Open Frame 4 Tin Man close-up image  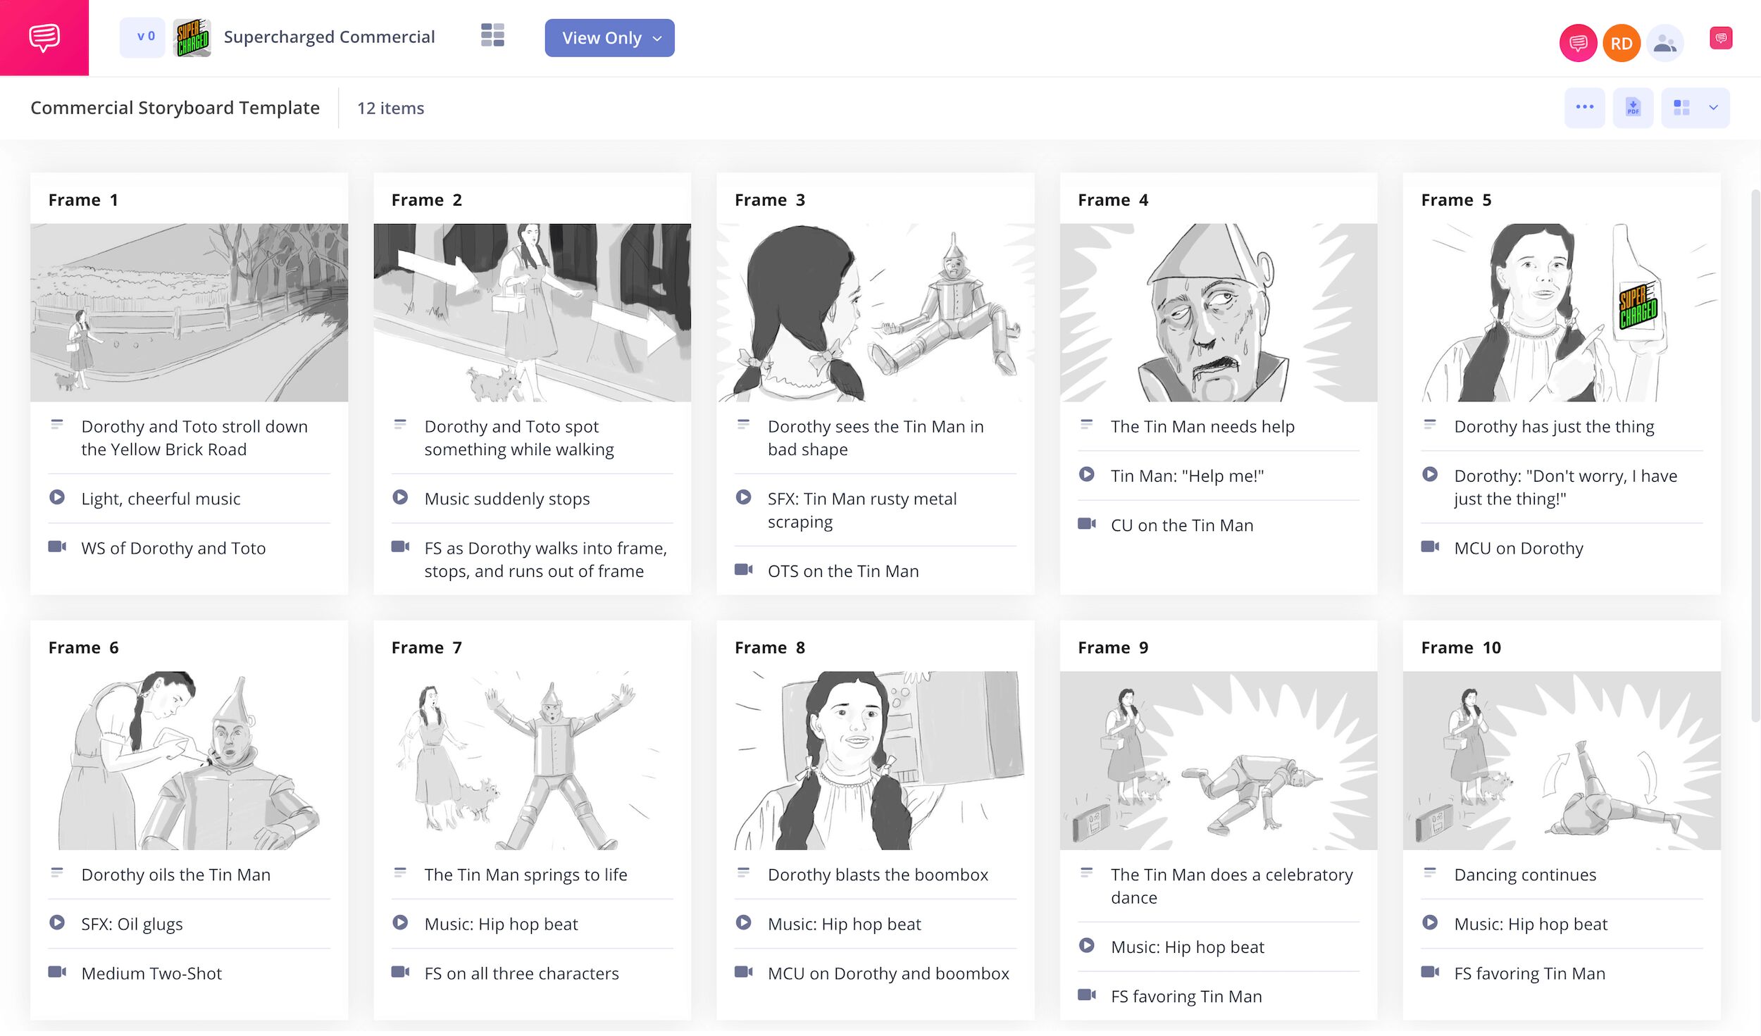[1218, 313]
